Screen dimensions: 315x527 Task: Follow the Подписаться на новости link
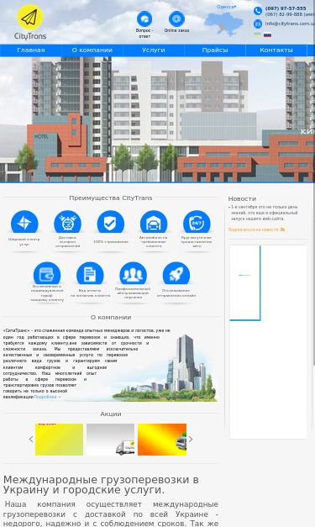click(253, 229)
